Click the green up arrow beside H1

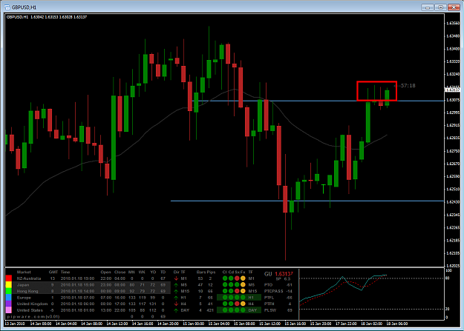tap(176, 298)
